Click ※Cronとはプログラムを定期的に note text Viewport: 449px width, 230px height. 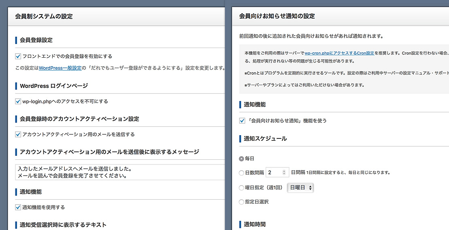[x=347, y=73]
